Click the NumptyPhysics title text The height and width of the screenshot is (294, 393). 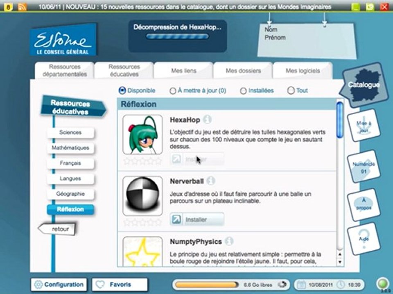196,241
